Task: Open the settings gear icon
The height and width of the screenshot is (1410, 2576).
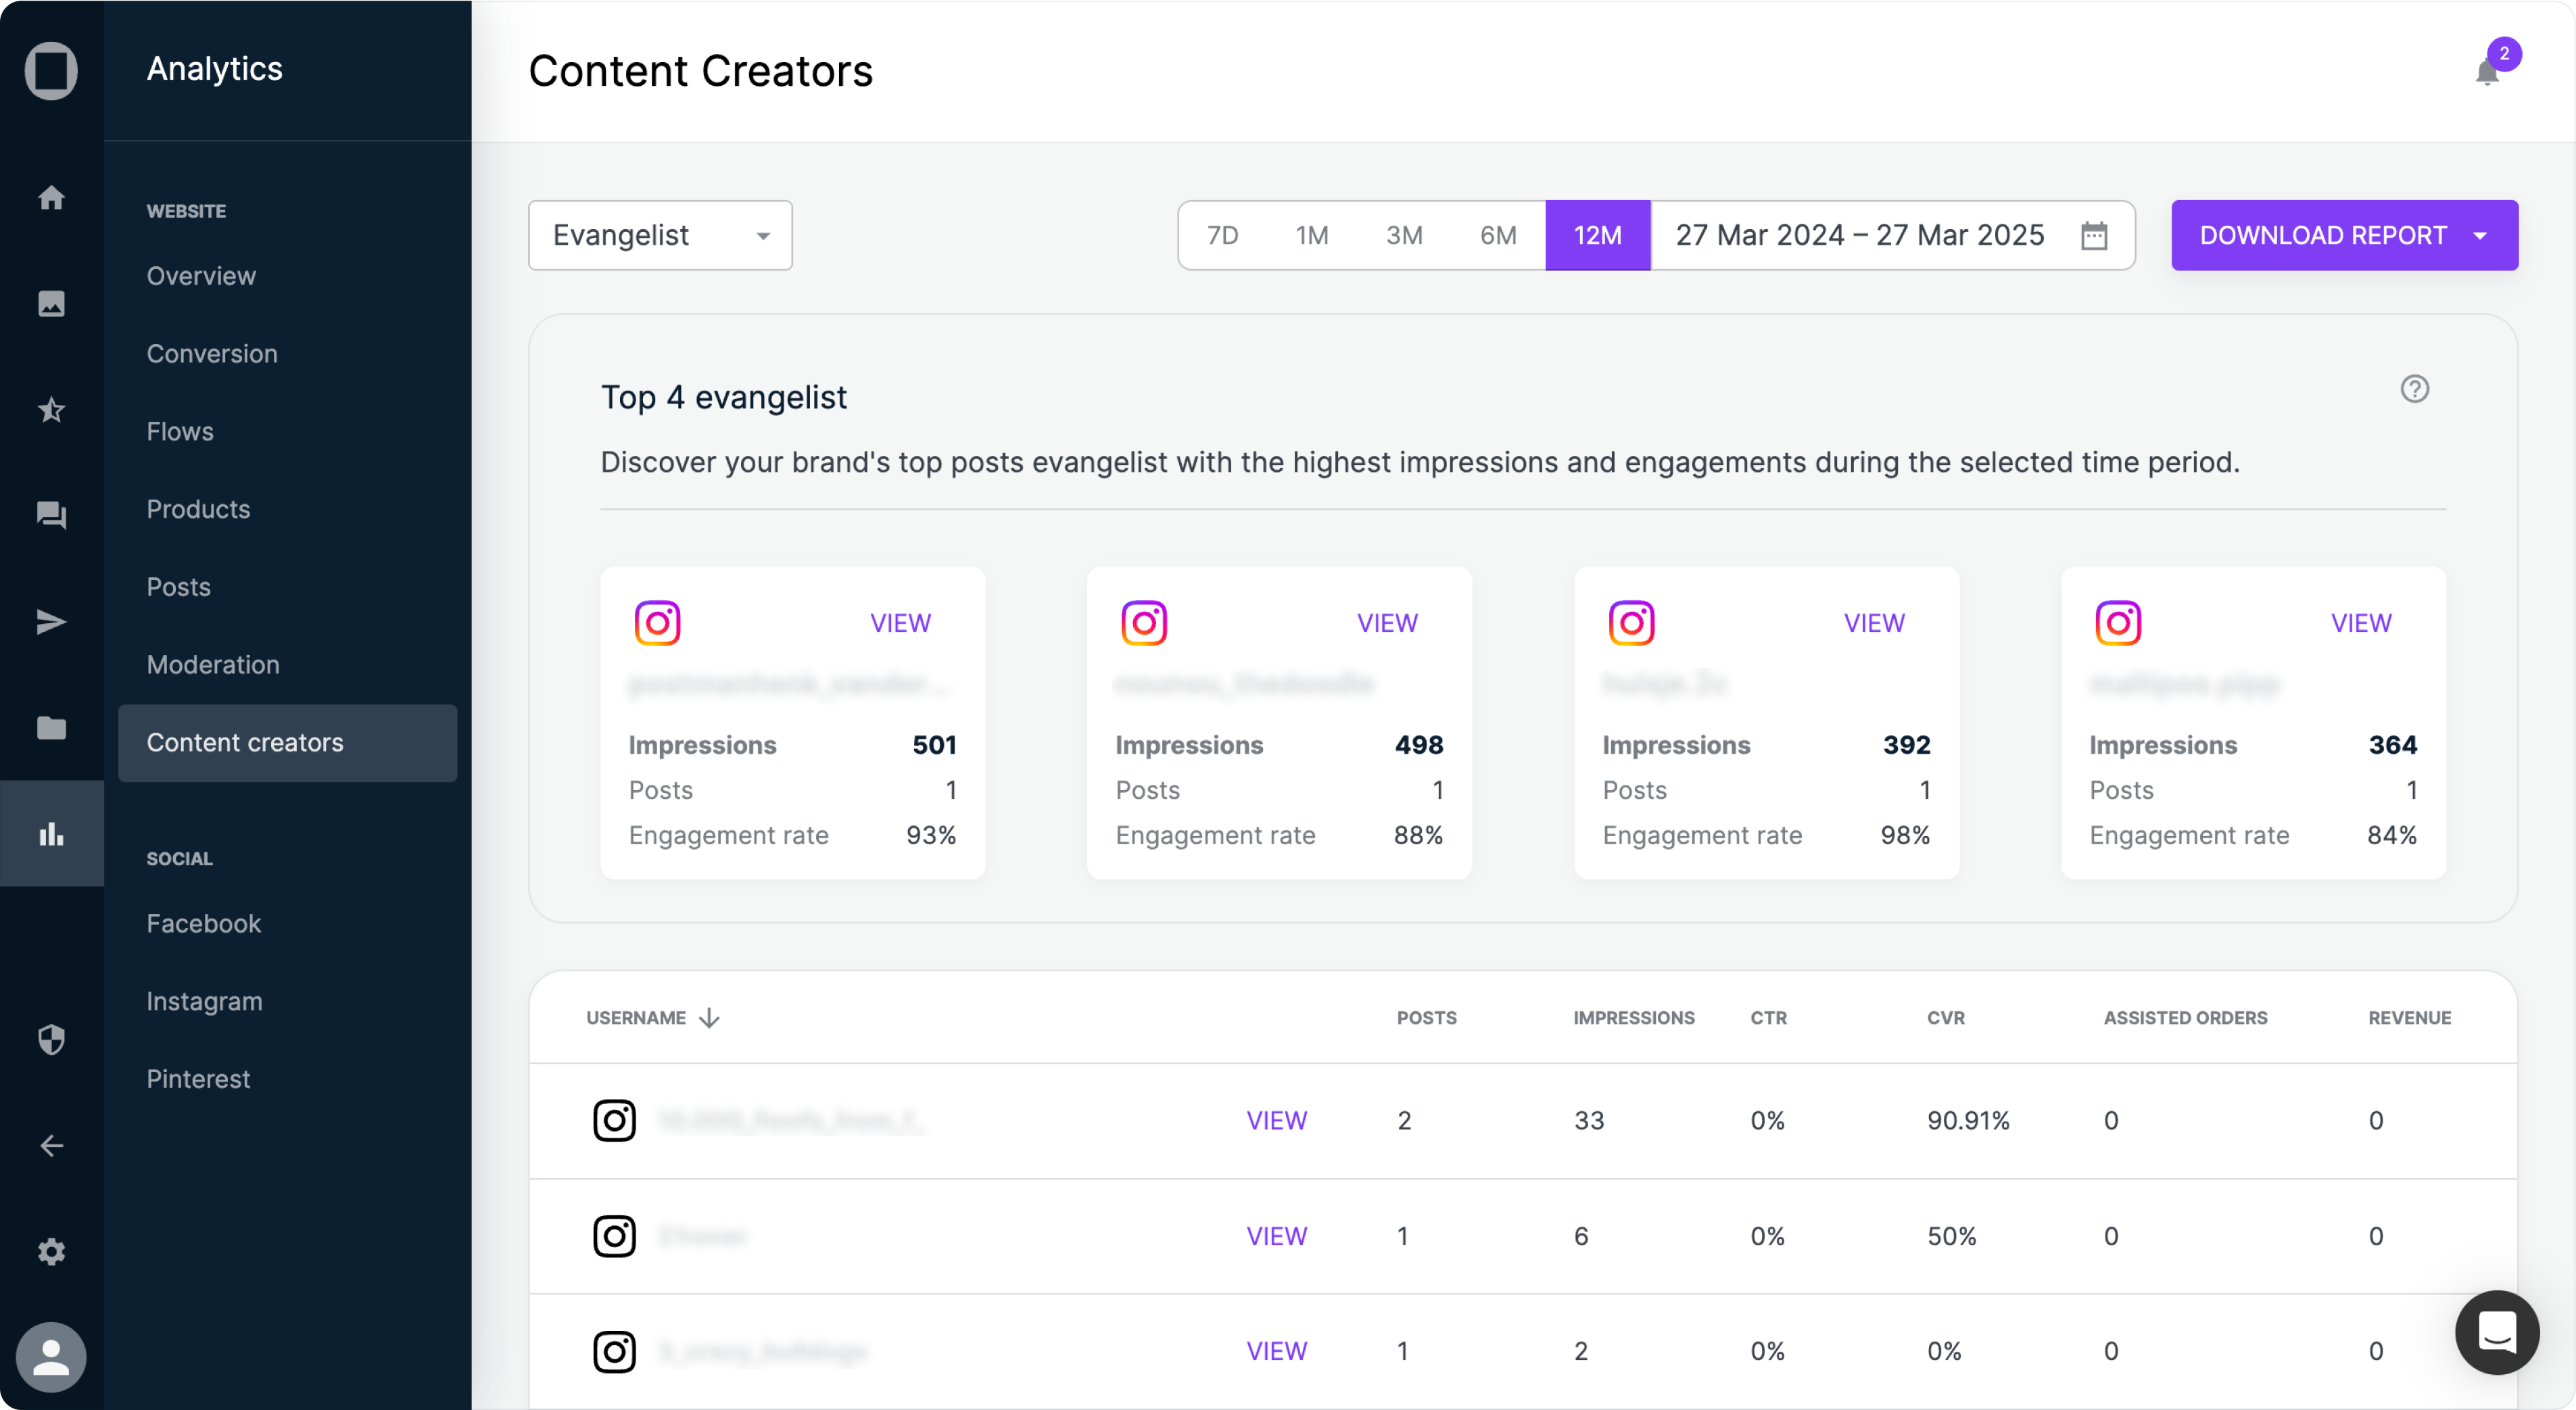Action: tap(51, 1251)
